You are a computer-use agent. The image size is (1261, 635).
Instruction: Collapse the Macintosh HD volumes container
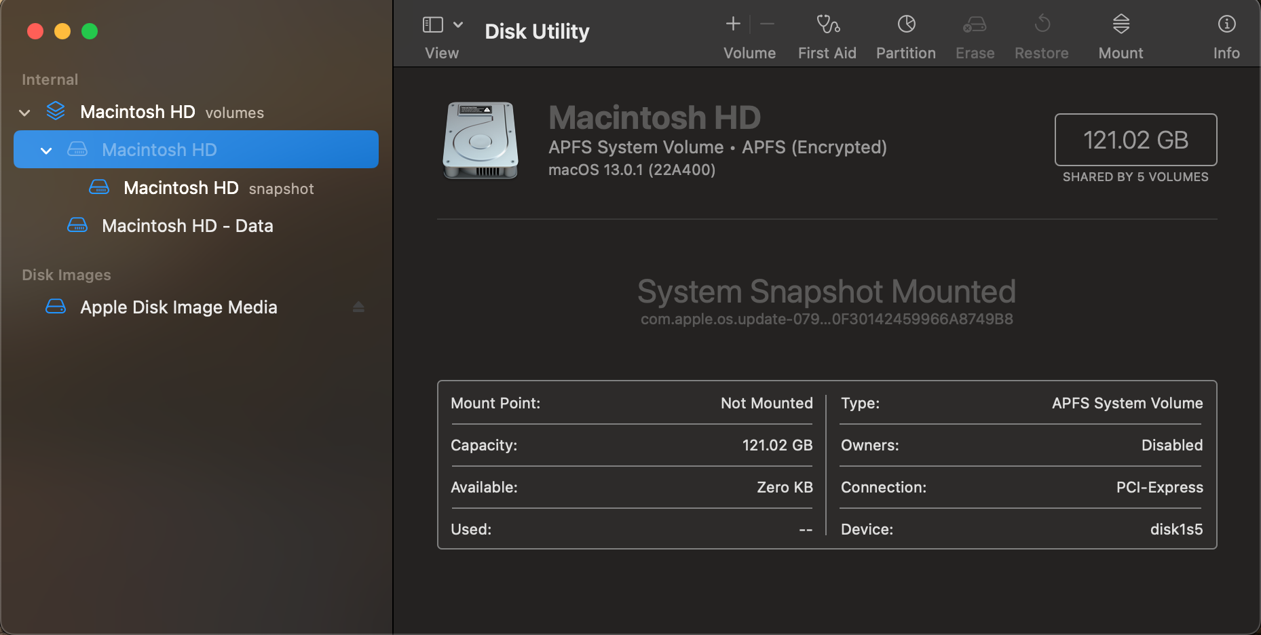[25, 113]
